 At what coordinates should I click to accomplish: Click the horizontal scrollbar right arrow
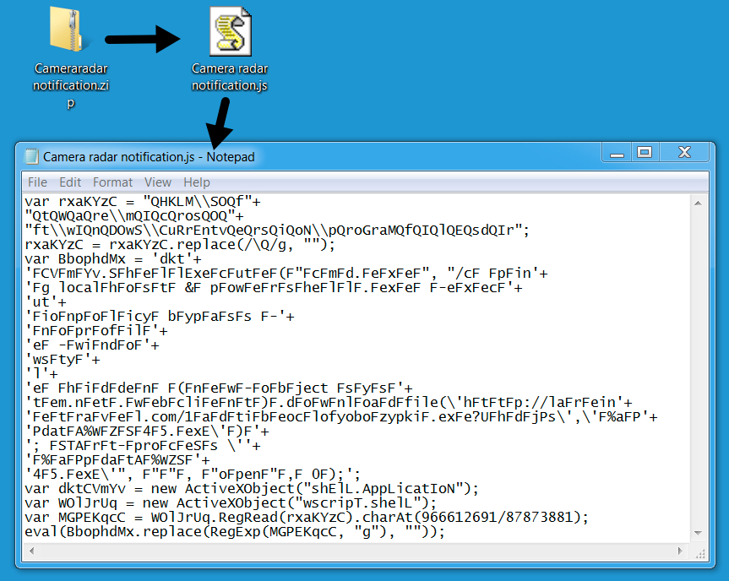[x=680, y=551]
